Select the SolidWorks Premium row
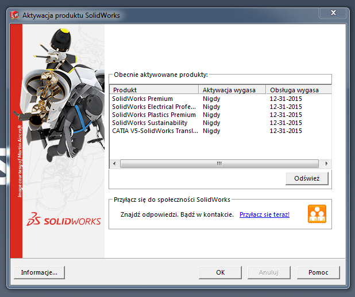 142,99
